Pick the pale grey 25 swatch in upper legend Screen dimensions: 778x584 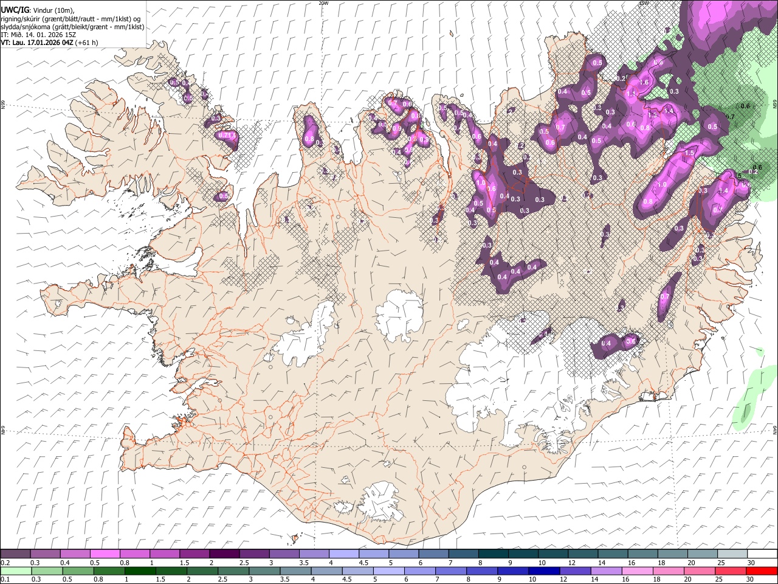tap(732, 554)
